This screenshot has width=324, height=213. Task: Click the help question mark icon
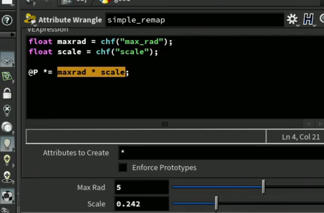(x=7, y=20)
